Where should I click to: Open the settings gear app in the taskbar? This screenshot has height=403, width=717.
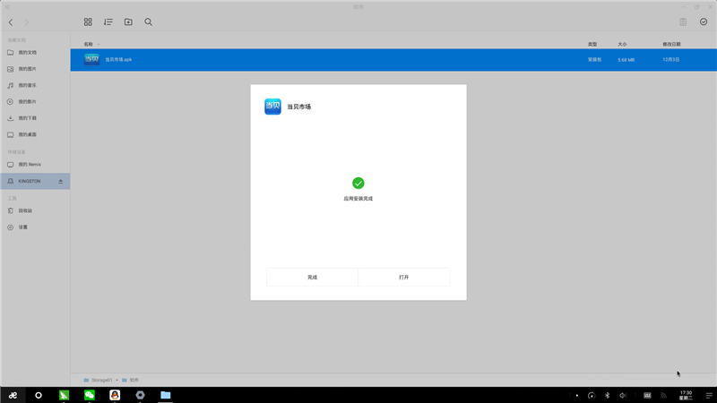pos(140,395)
